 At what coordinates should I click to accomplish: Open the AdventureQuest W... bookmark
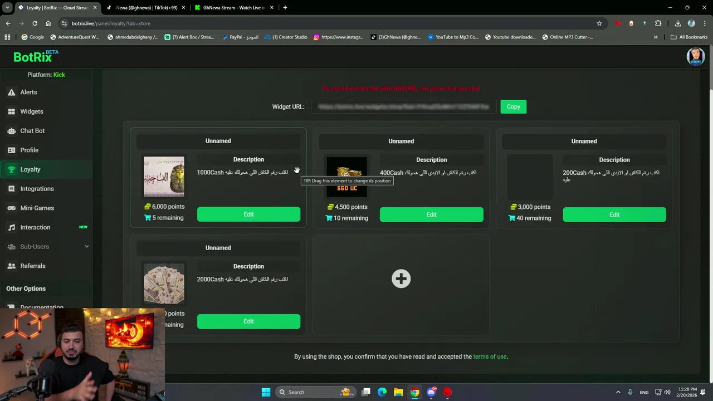tap(75, 37)
